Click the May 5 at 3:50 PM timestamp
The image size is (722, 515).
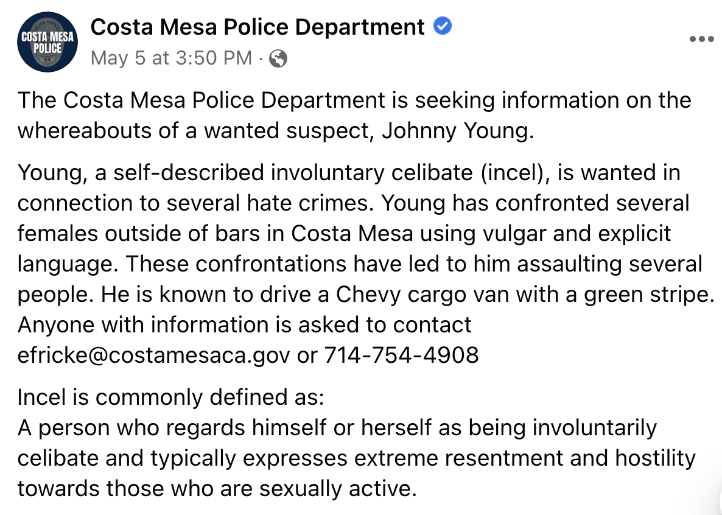pyautogui.click(x=171, y=58)
